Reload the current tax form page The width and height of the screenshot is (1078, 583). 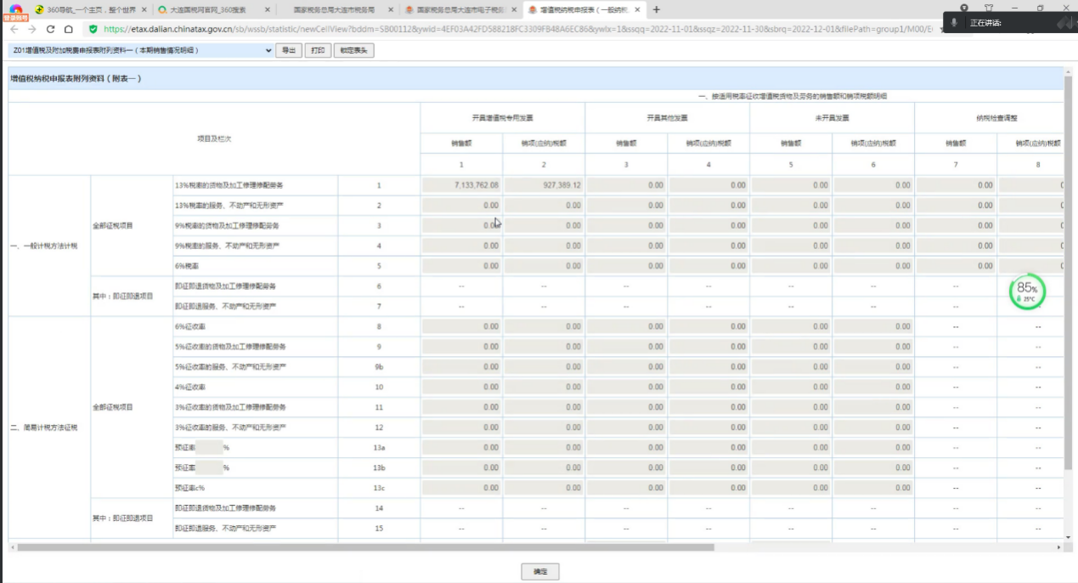coord(50,28)
